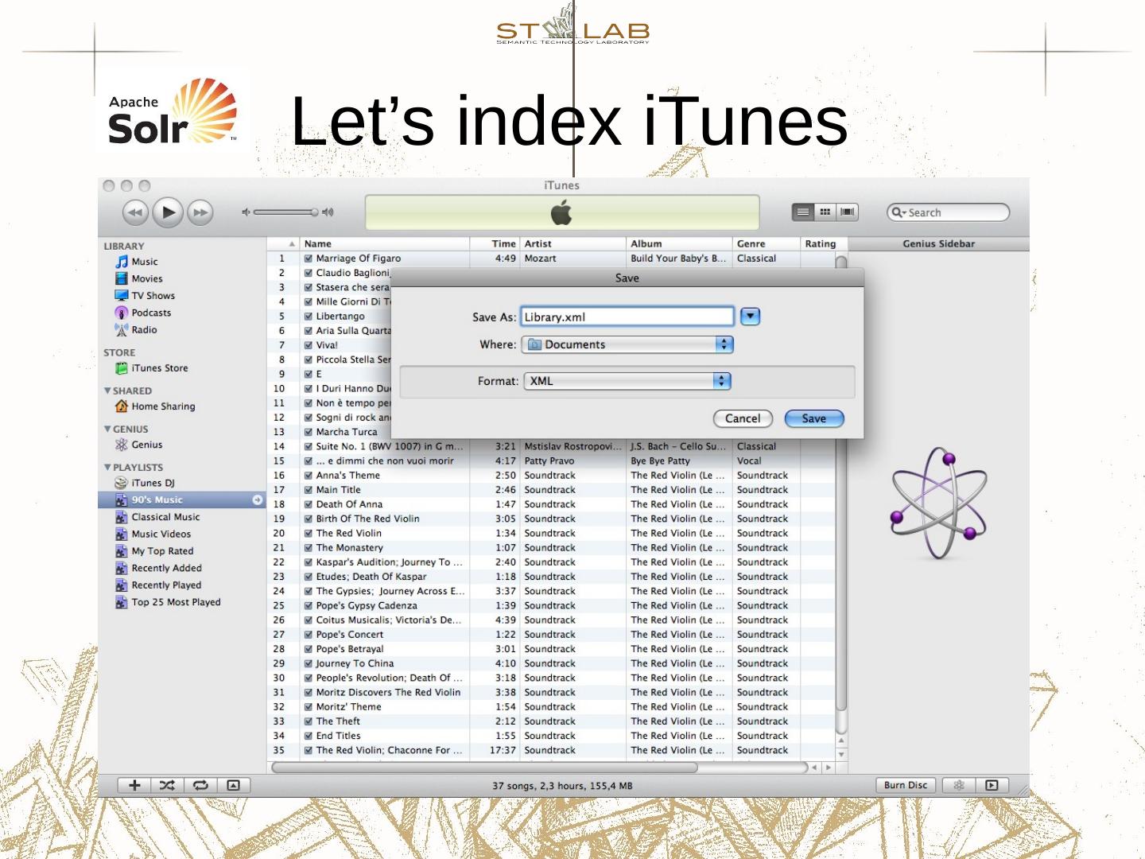The image size is (1145, 859).
Task: Select Classical Music playlist
Action: tap(165, 517)
